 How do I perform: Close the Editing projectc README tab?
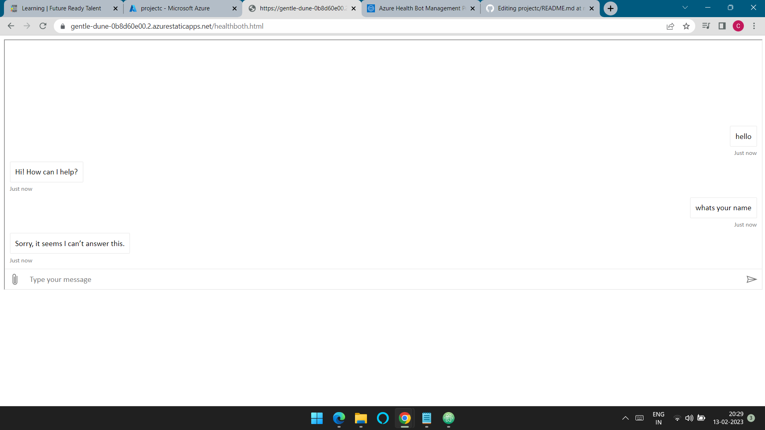(592, 8)
